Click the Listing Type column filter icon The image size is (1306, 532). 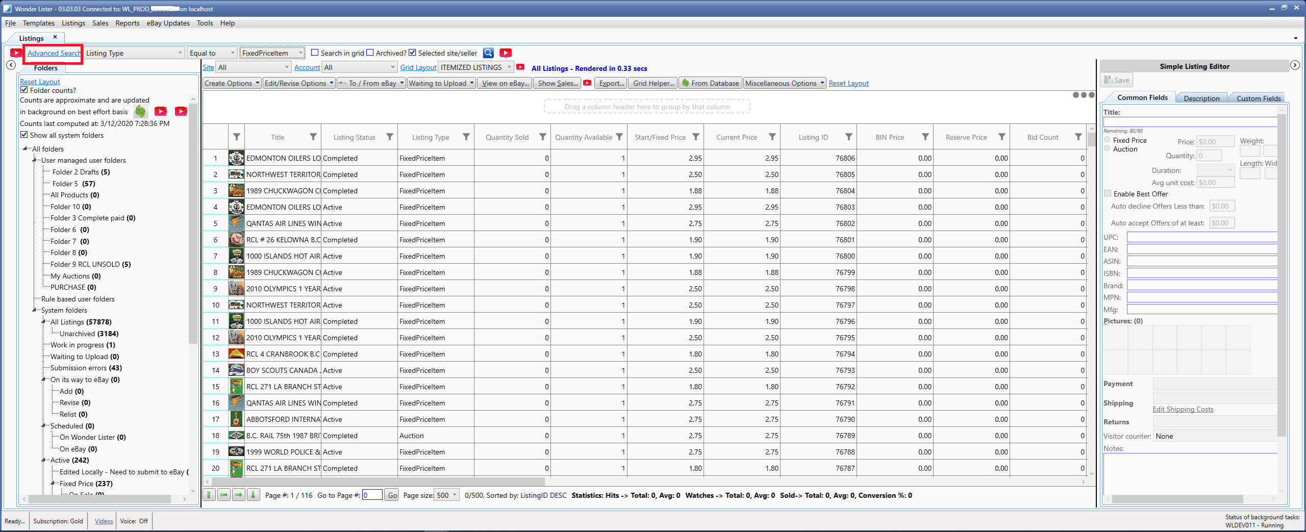(466, 137)
